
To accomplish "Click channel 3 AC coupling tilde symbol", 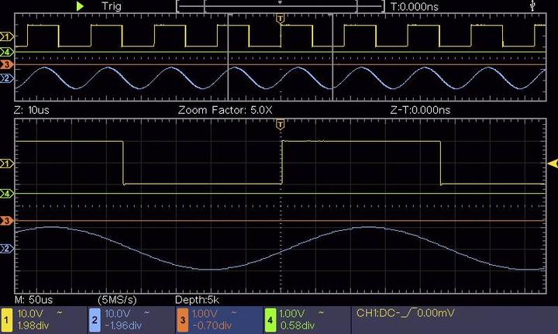I will (234, 313).
